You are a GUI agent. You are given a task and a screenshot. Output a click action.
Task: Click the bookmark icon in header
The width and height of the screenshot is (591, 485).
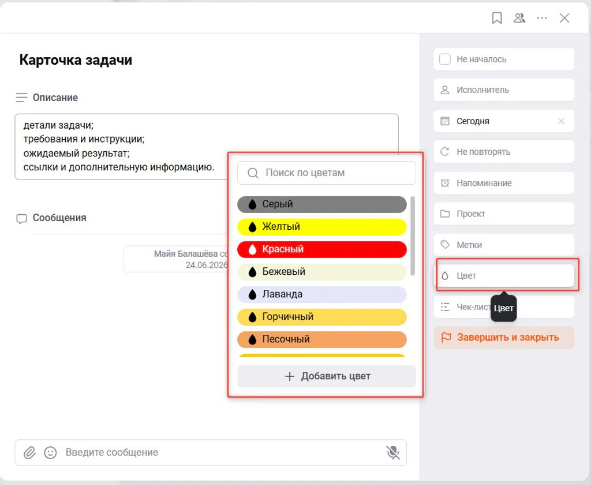[x=497, y=18]
